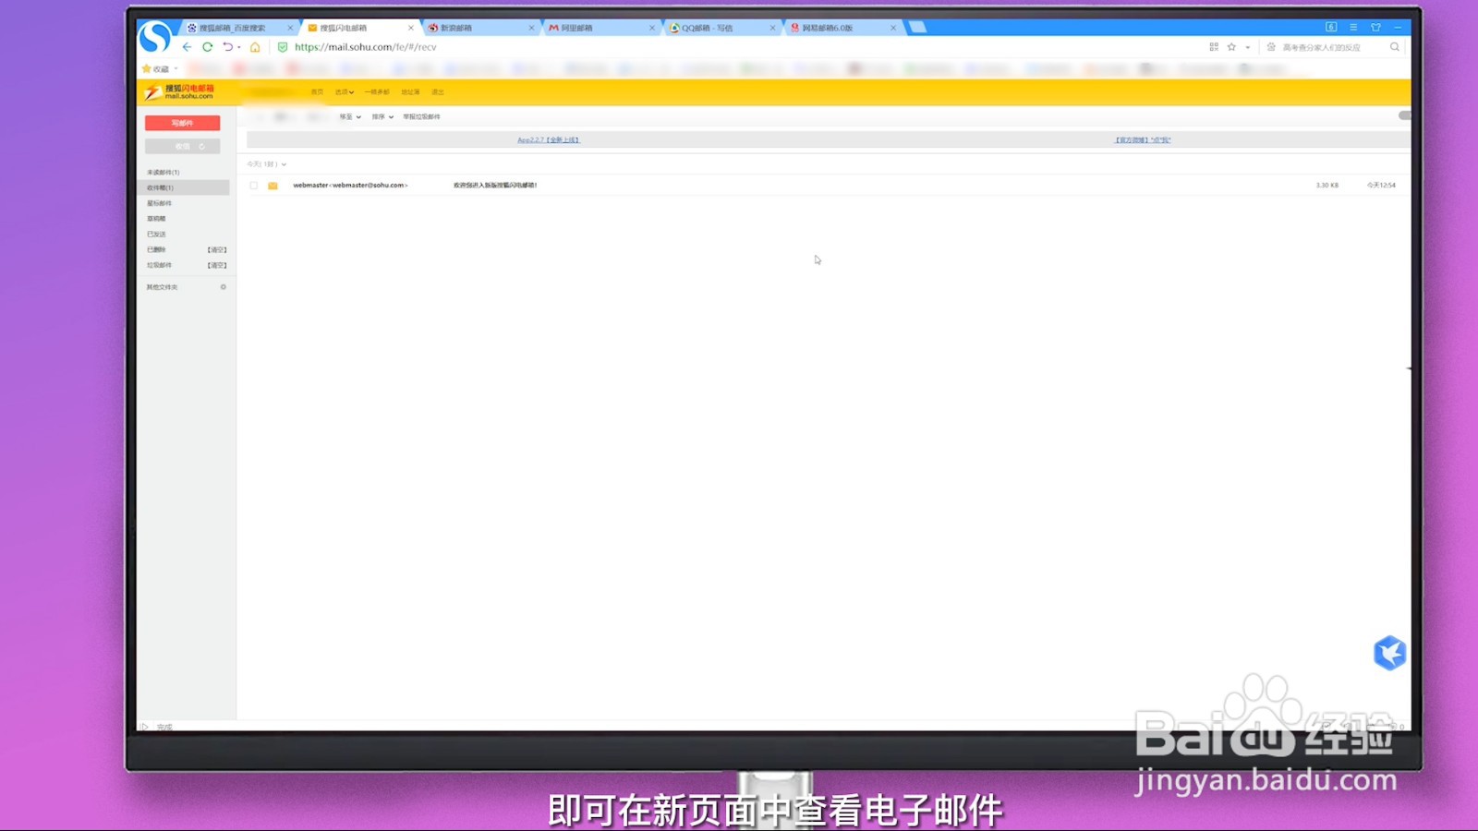Click the browser search magnifier icon

coord(1395,47)
